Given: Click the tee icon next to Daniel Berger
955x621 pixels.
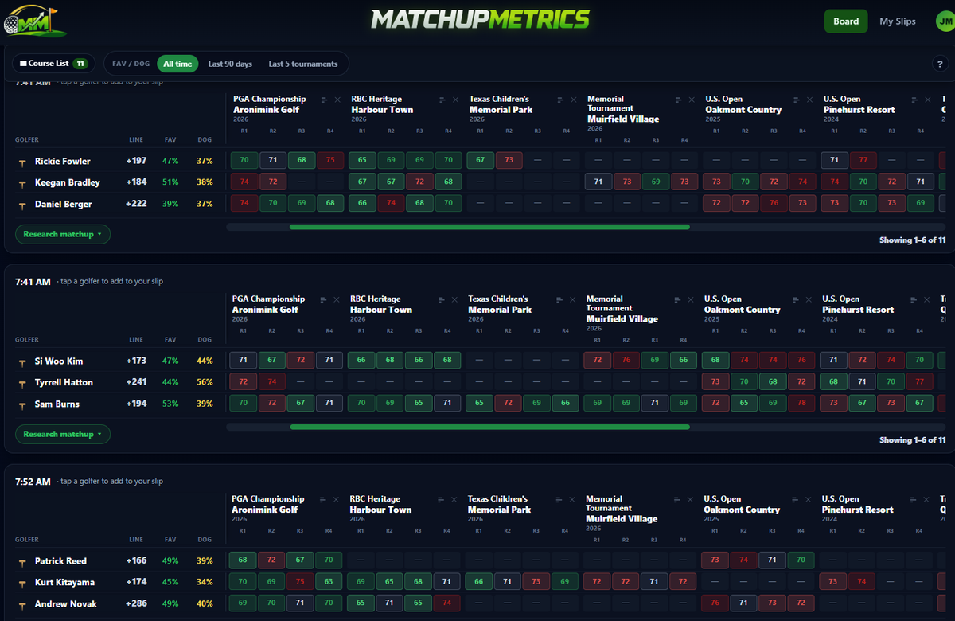Looking at the screenshot, I should [23, 205].
